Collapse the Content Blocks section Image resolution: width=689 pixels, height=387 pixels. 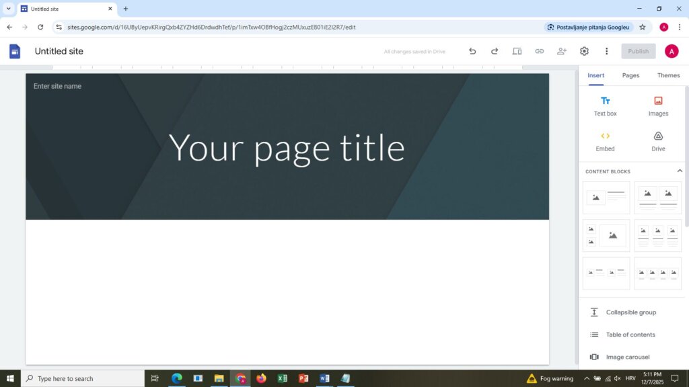[x=680, y=171]
